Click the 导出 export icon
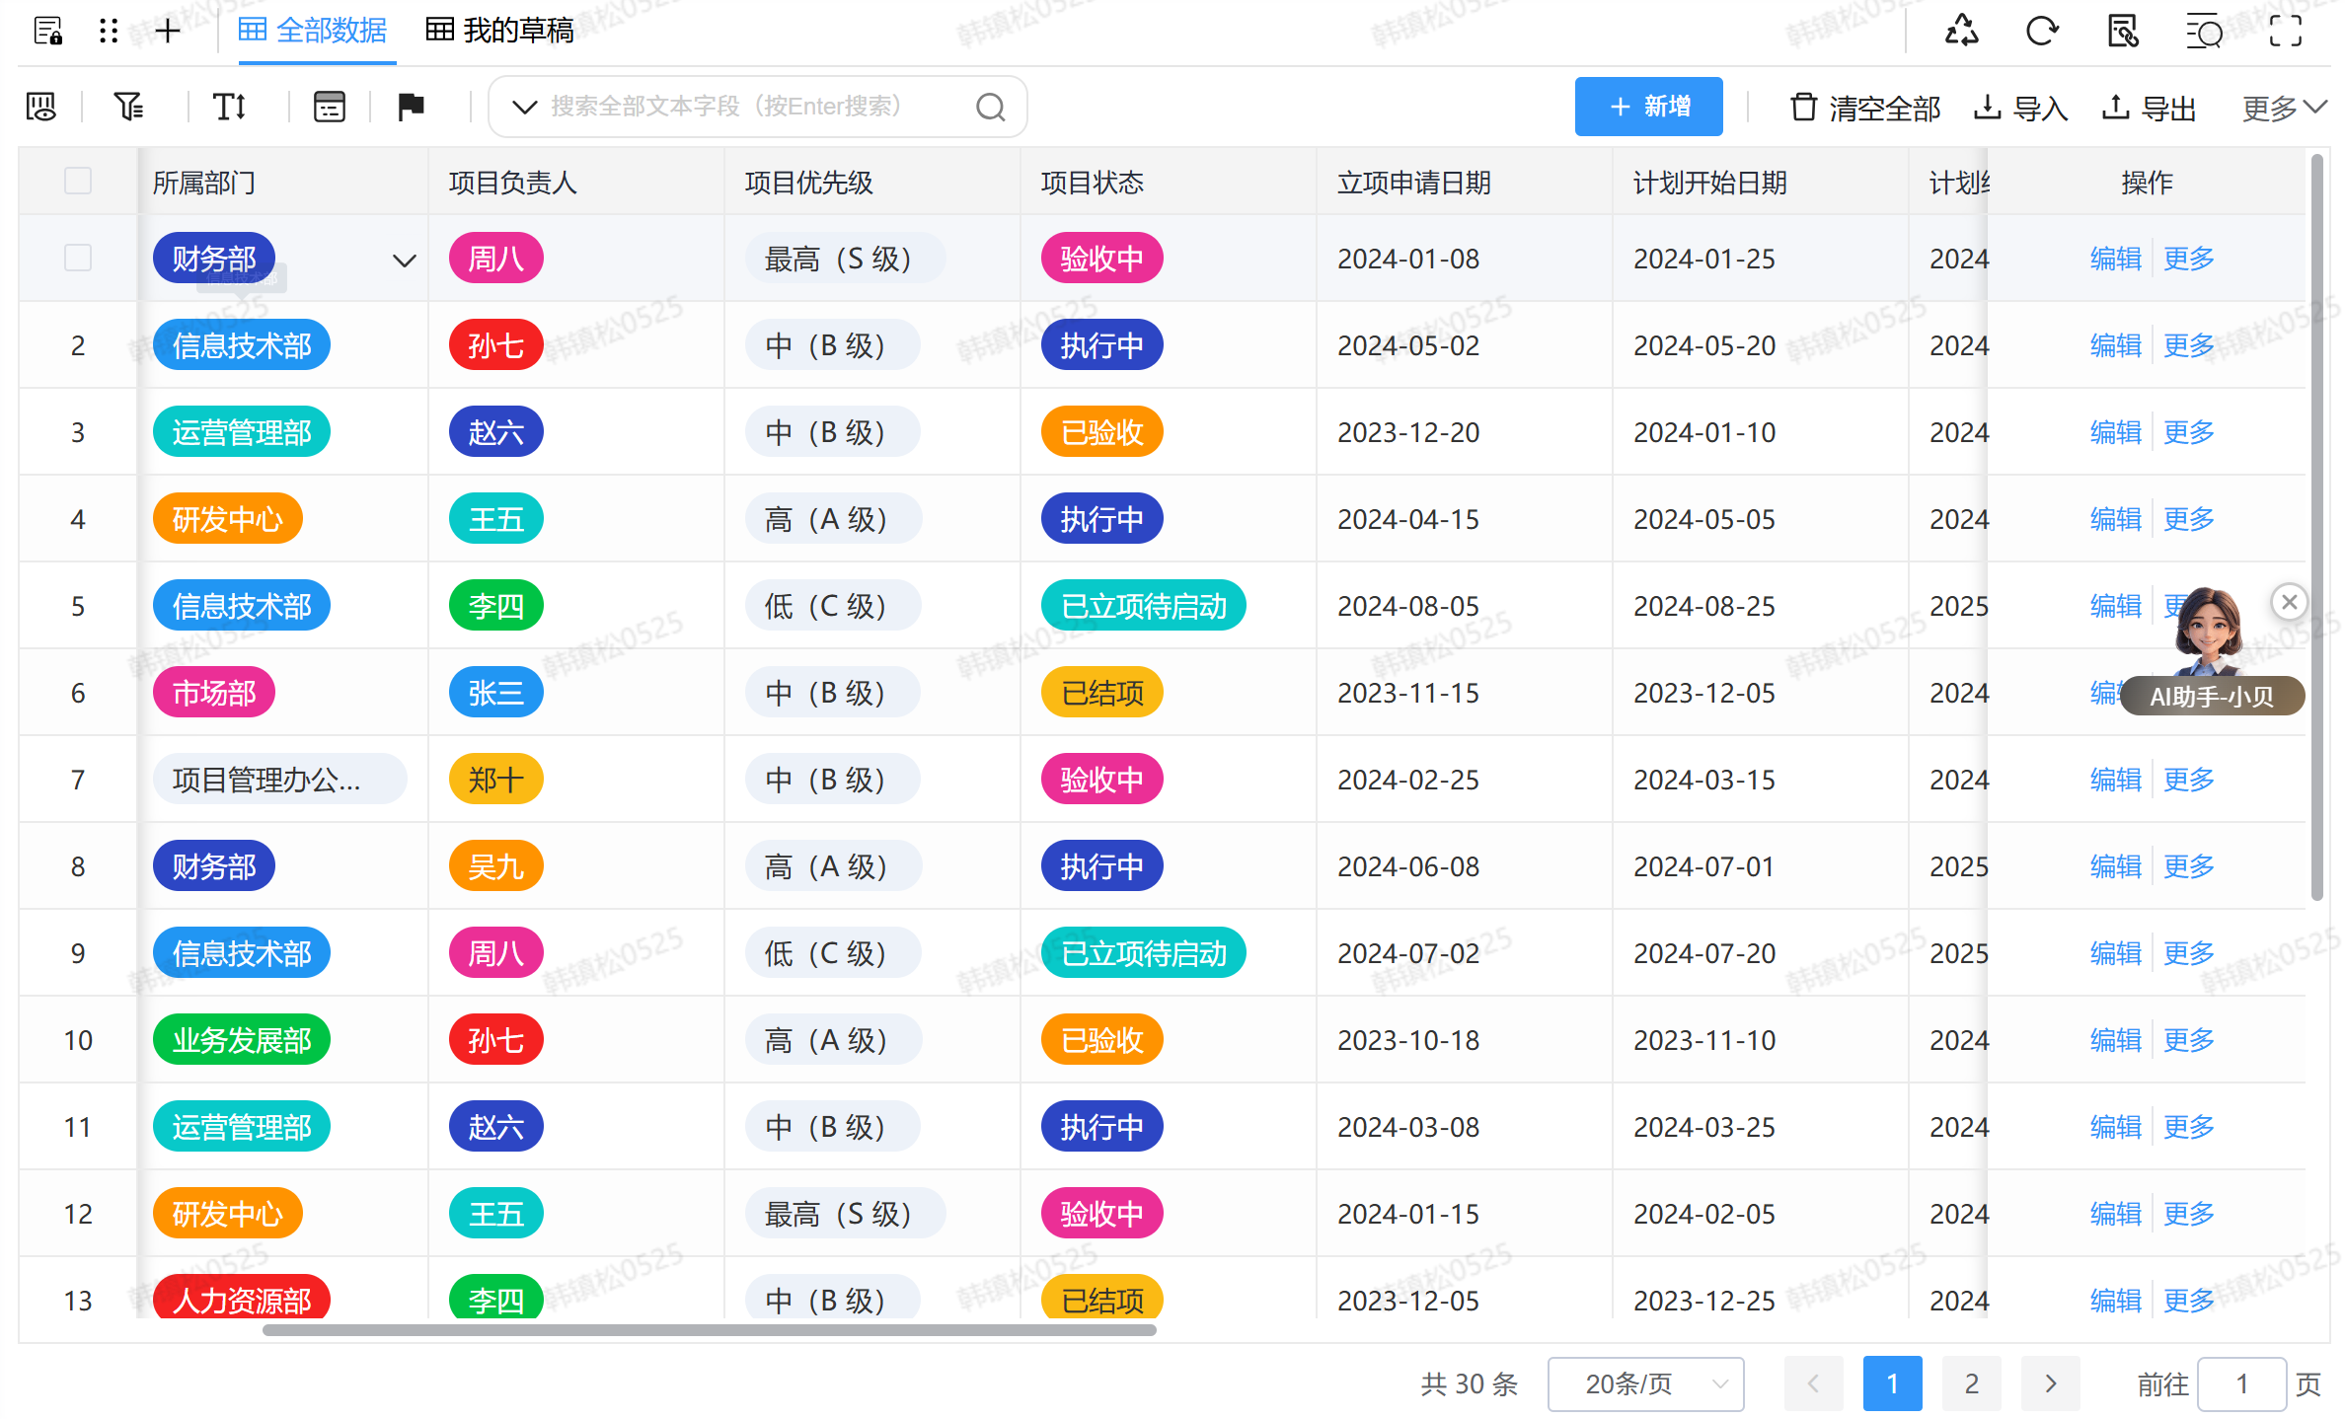Image resolution: width=2345 pixels, height=1419 pixels. [2115, 107]
